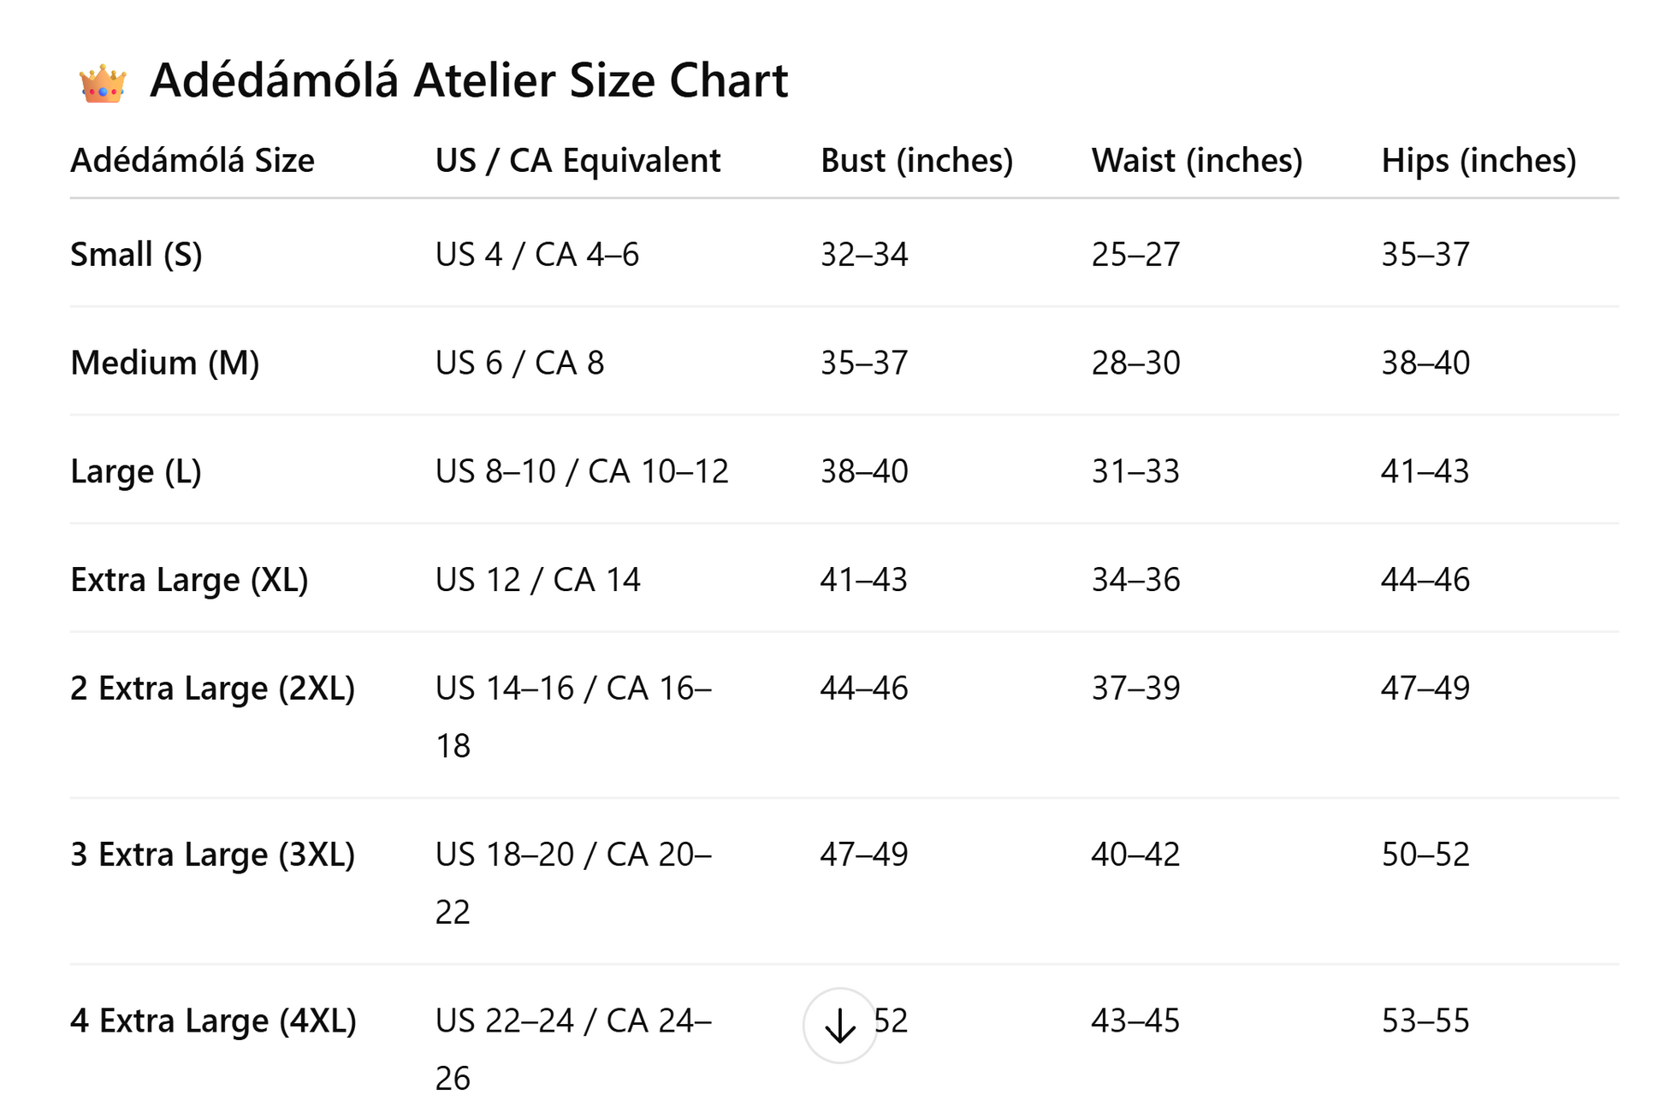Viewport: 1665px width, 1118px height.
Task: Click the US 8–10 / CA 10–12 cell
Action: coord(582,471)
